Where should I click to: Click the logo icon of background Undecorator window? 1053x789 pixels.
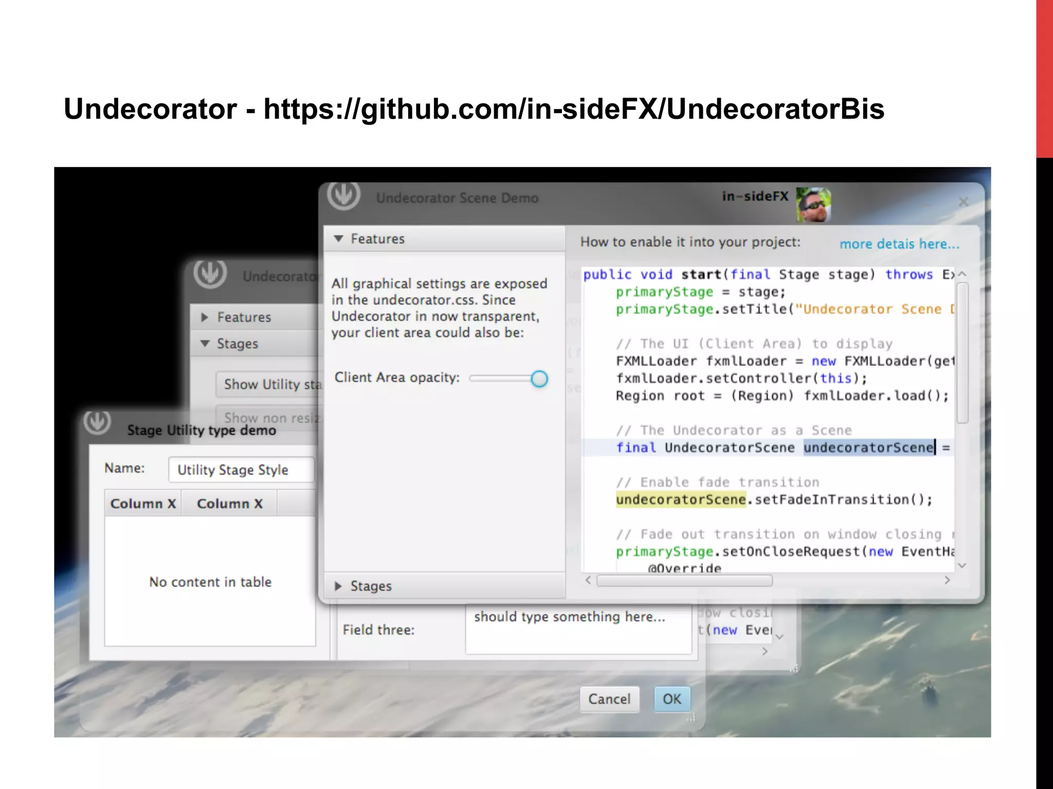[x=210, y=273]
